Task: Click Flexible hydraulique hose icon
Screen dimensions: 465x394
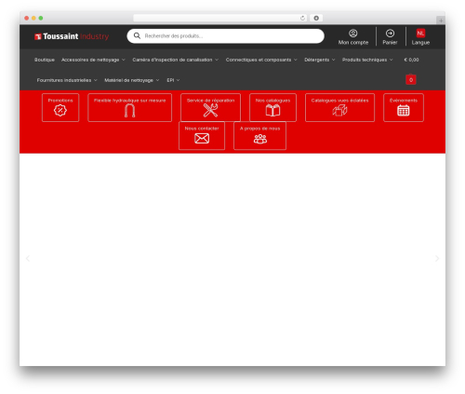Action: pyautogui.click(x=129, y=111)
